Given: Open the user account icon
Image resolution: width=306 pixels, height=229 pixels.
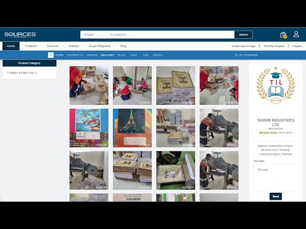Looking at the screenshot, I should point(296,34).
